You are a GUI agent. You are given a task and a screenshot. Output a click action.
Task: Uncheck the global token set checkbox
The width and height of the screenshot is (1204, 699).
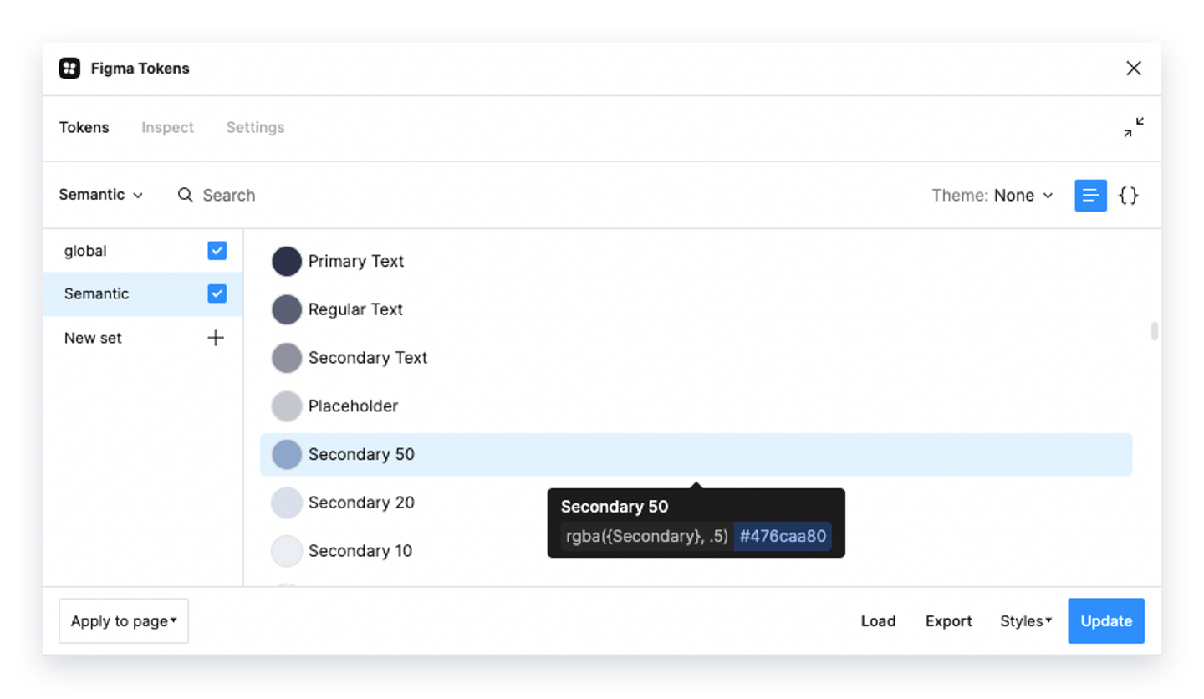pyautogui.click(x=217, y=251)
